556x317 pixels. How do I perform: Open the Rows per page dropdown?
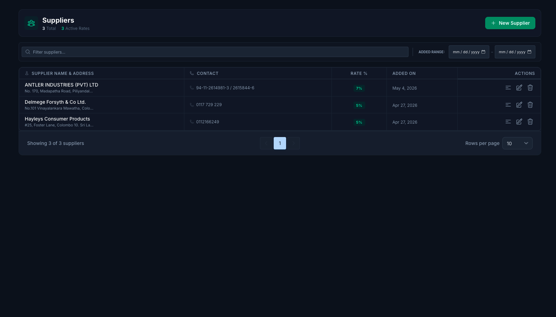coord(517,143)
